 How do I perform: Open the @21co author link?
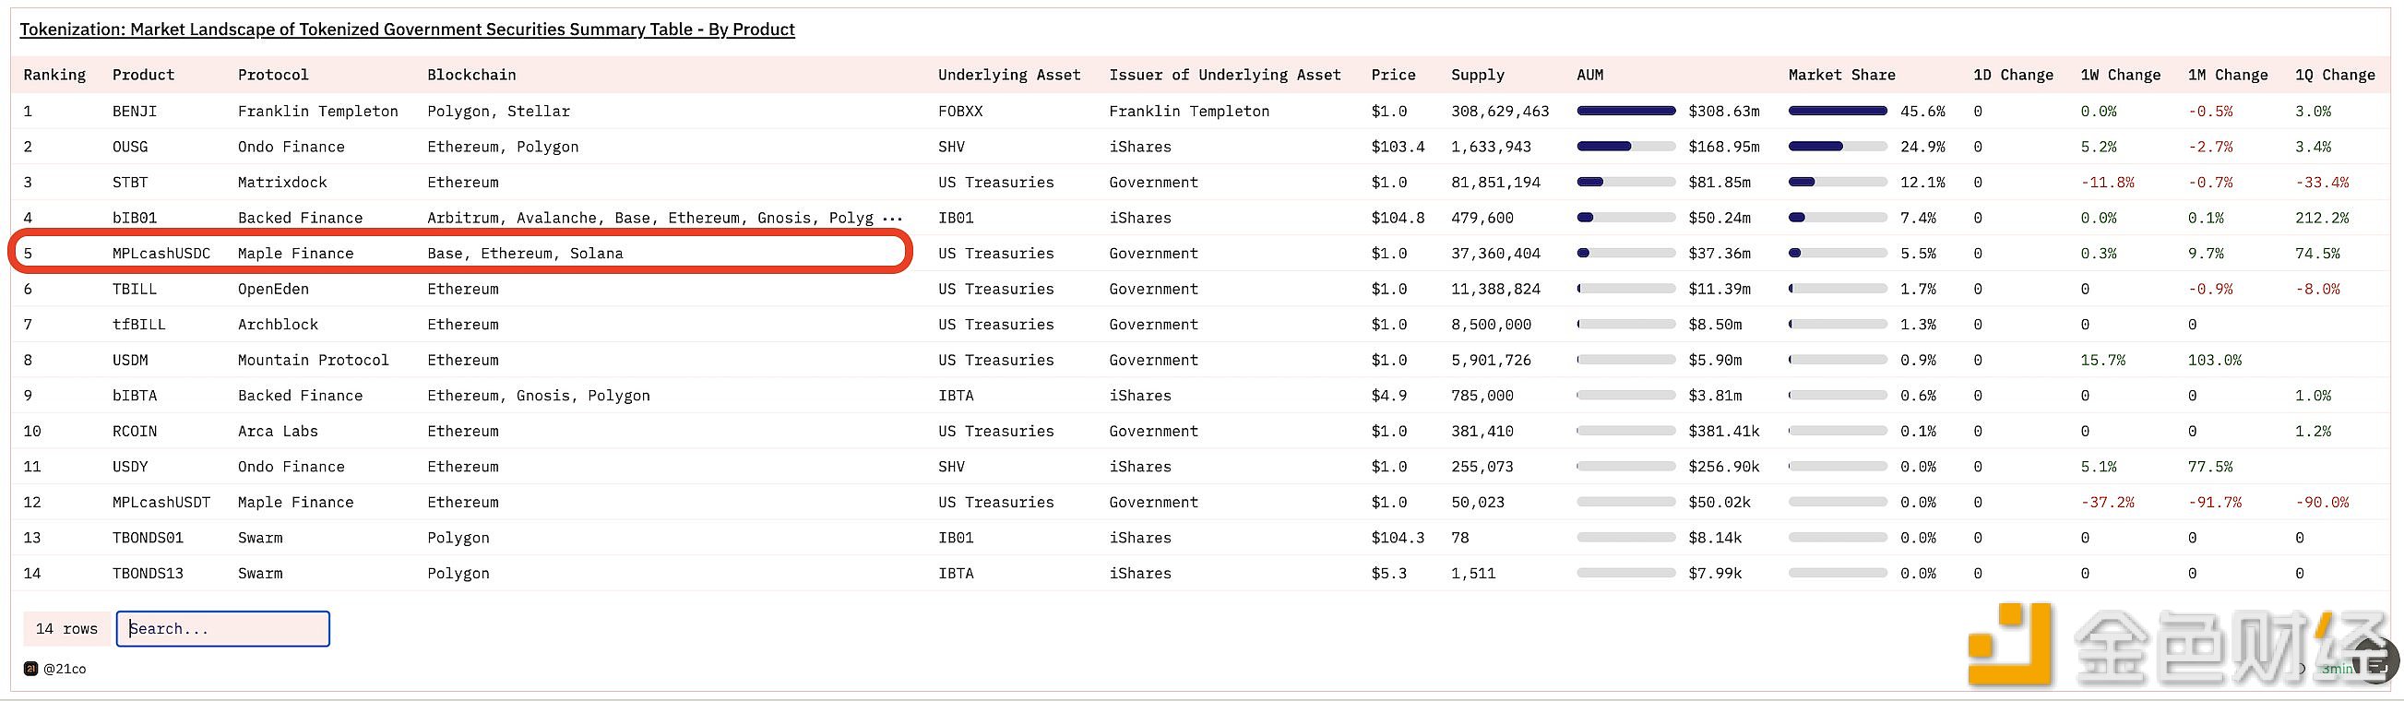click(65, 669)
